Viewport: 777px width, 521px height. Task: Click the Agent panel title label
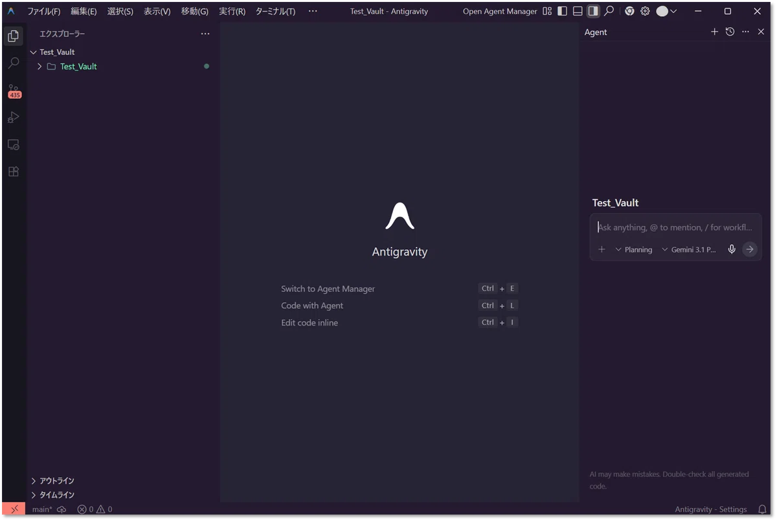coord(596,32)
